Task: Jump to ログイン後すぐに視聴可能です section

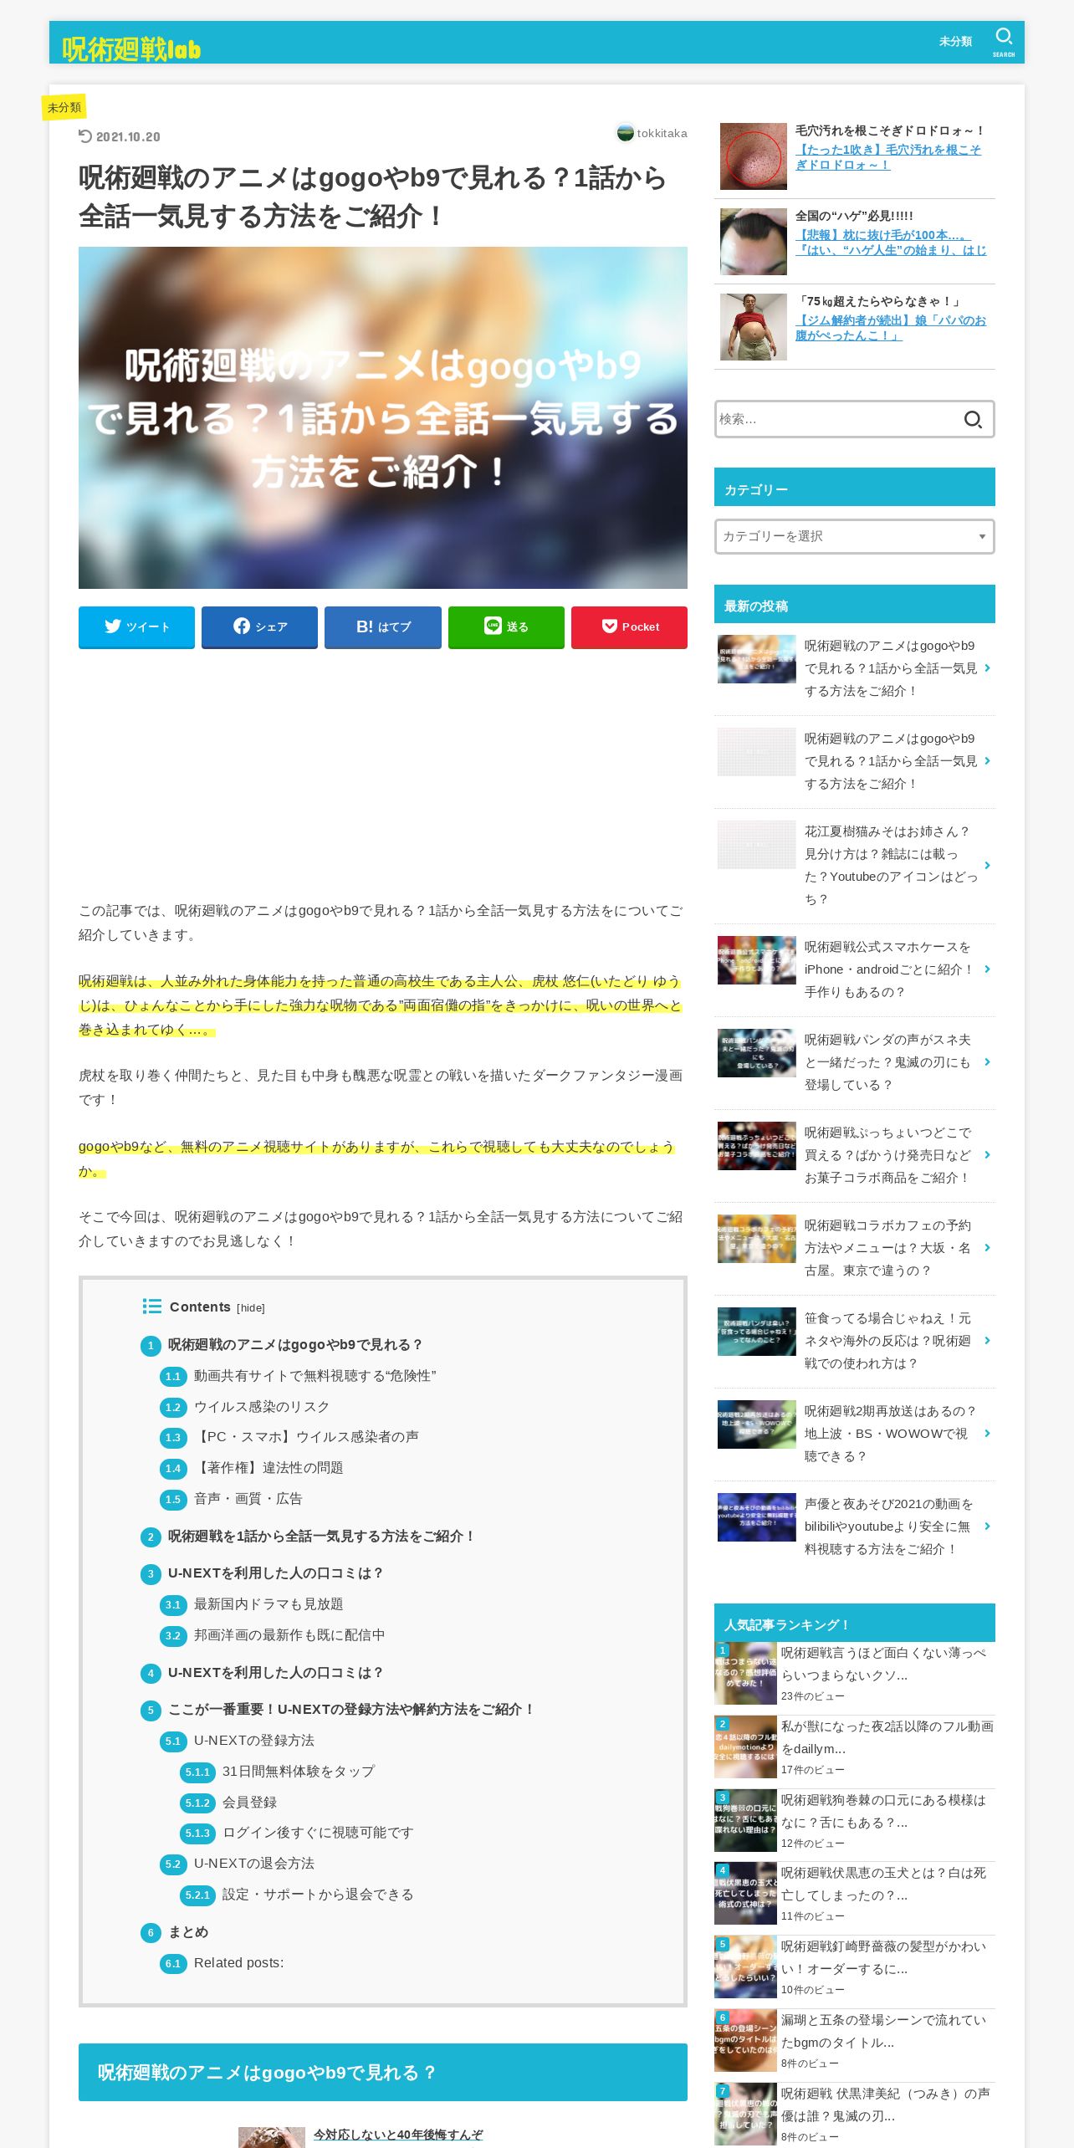Action: coord(318,1832)
